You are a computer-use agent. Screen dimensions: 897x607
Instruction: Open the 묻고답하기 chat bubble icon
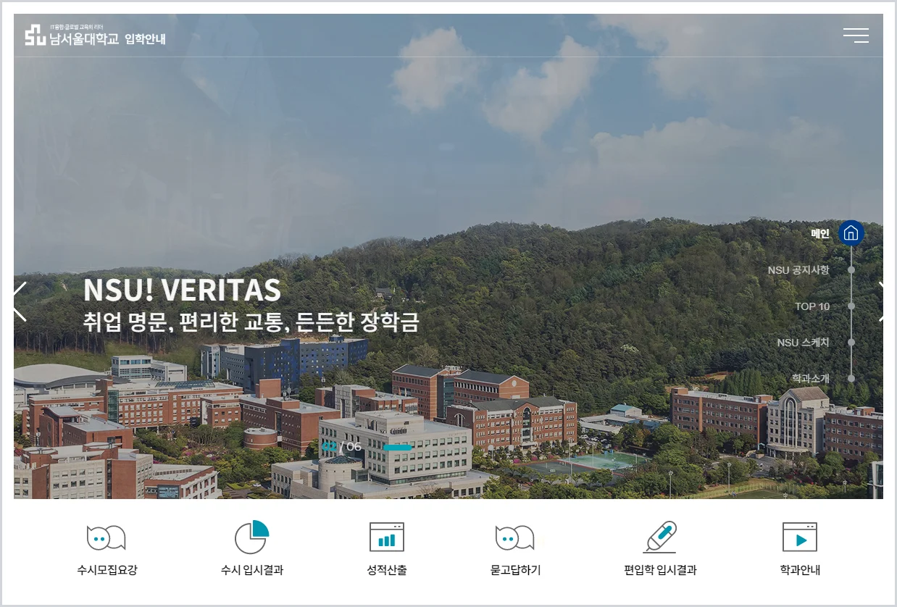tap(514, 537)
